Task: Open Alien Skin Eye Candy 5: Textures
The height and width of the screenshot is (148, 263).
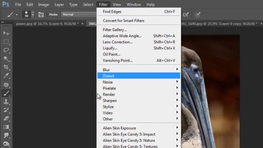Action: (139, 146)
